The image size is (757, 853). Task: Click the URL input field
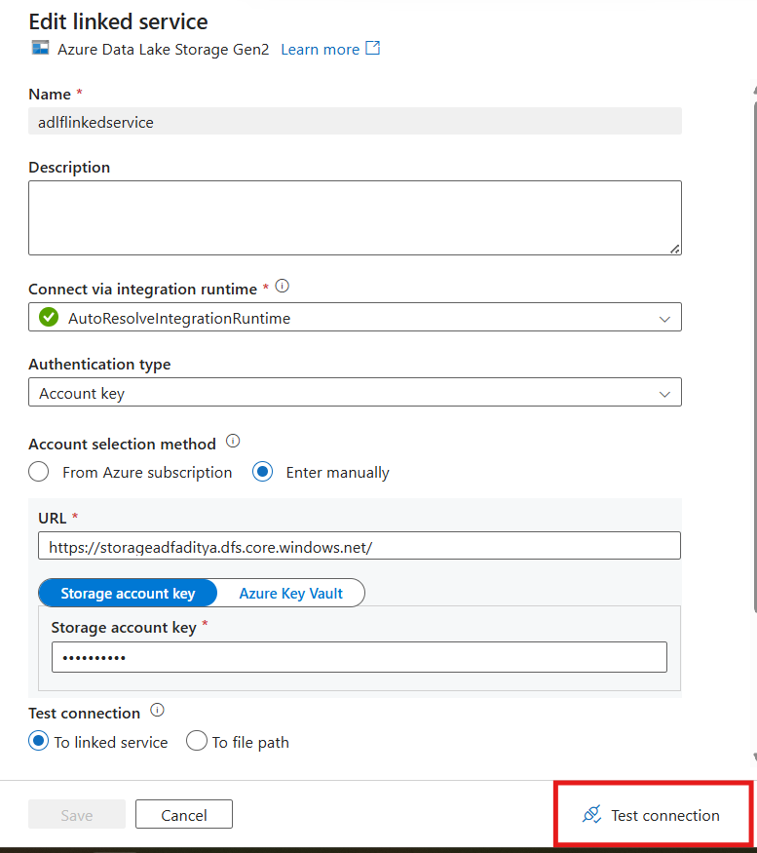[359, 546]
